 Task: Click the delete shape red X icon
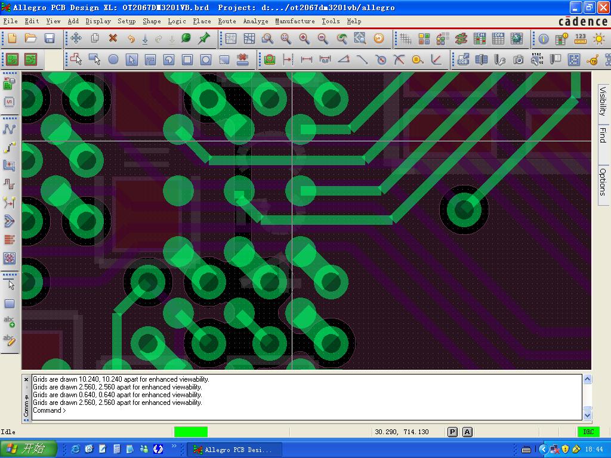pyautogui.click(x=243, y=59)
